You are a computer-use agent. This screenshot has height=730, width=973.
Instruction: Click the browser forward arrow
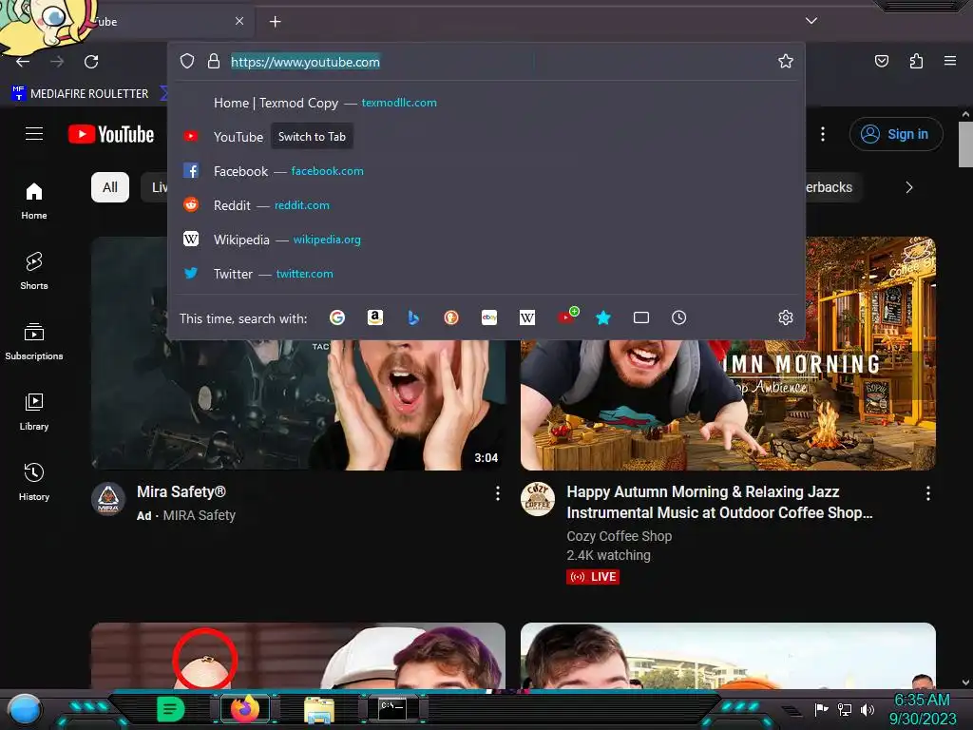click(57, 62)
